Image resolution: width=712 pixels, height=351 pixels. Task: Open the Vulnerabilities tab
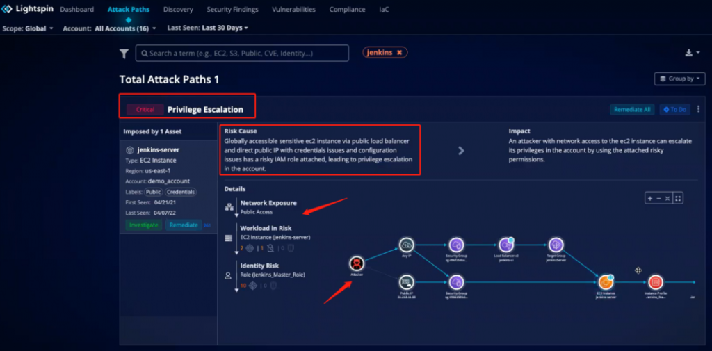[294, 9]
